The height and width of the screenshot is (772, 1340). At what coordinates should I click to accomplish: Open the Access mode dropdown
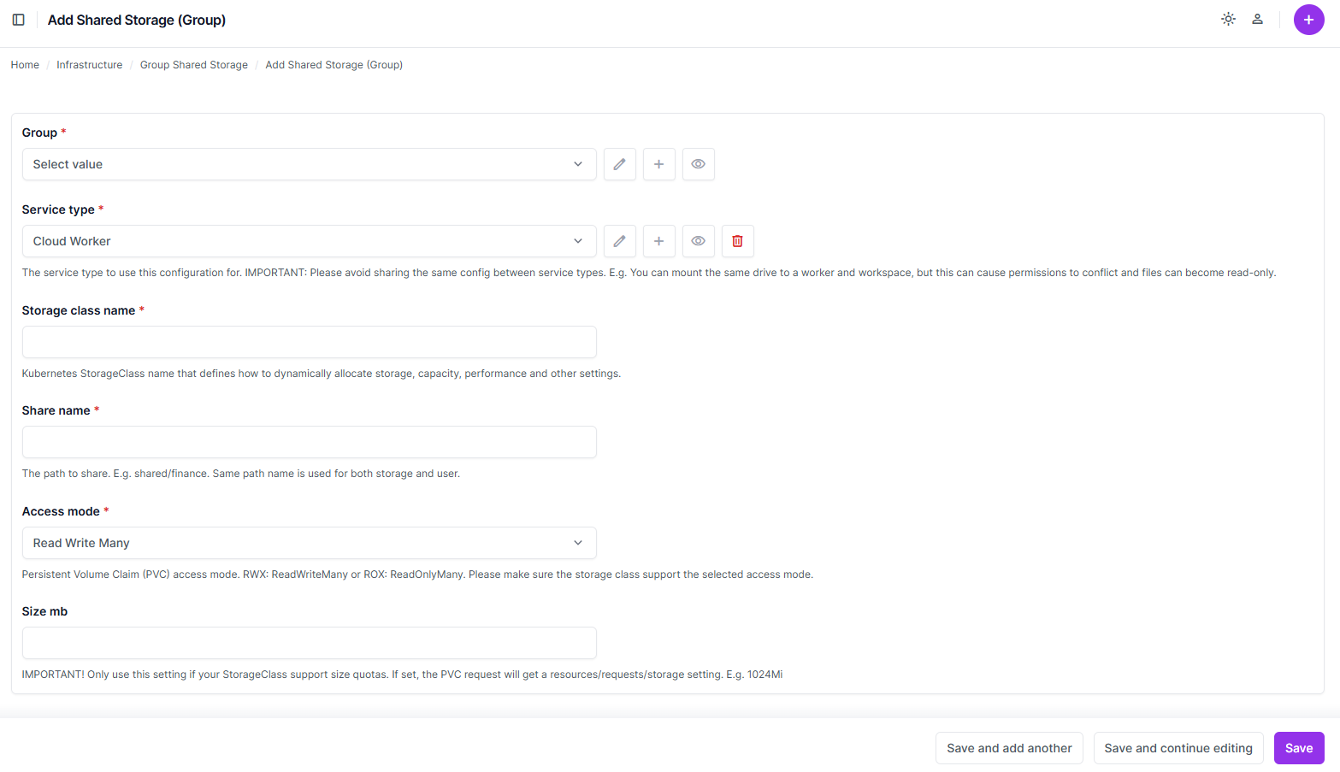click(309, 543)
